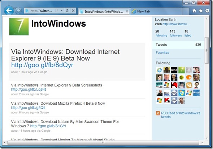Click the horizontal scrollbar thumb

coord(103,143)
